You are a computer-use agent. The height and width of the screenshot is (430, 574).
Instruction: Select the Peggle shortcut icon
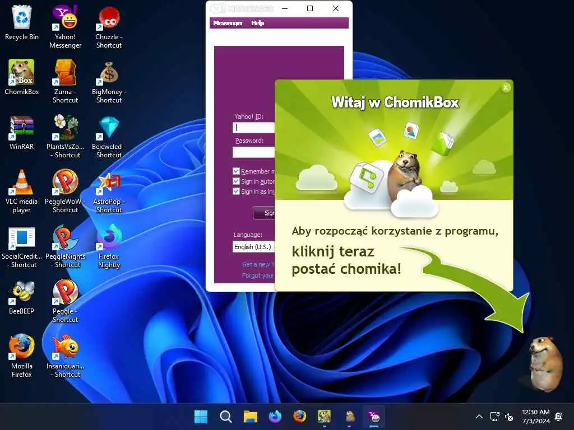[65, 301]
